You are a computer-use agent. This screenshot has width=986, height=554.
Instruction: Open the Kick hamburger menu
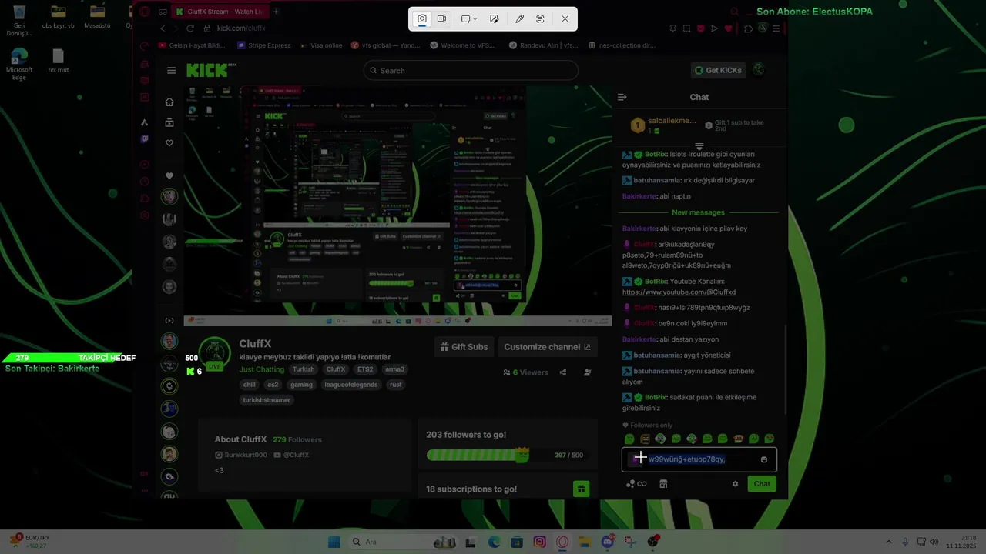click(x=171, y=70)
